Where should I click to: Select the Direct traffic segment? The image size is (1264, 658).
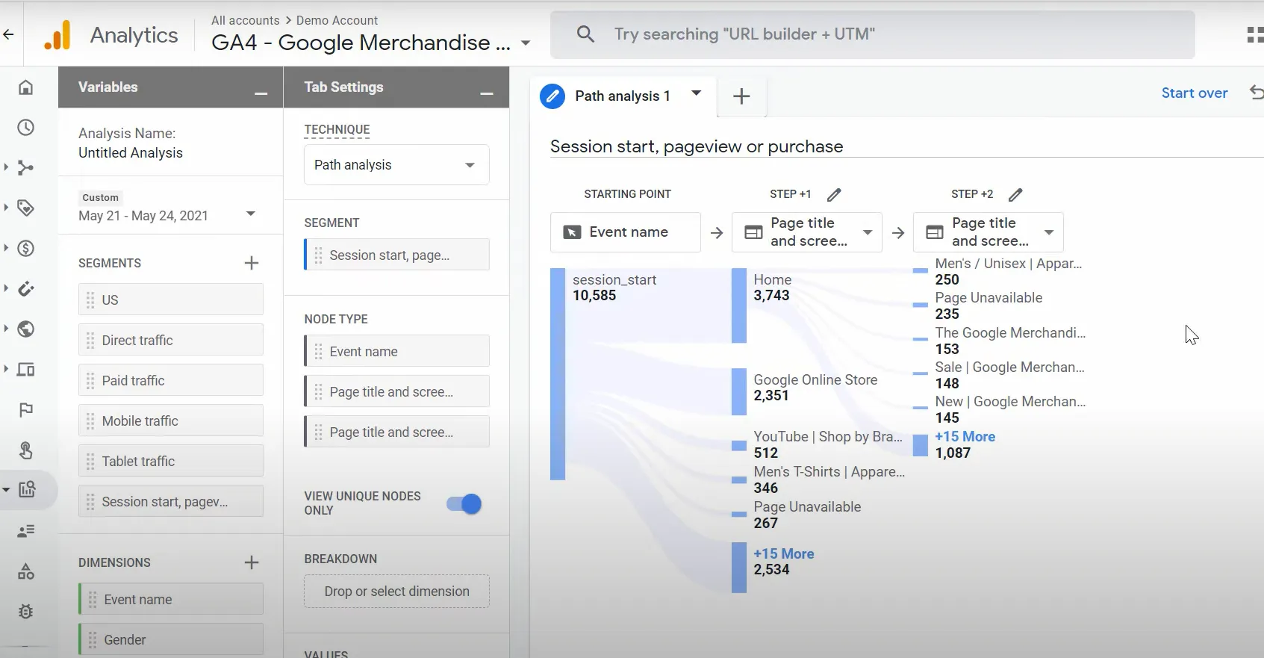point(171,340)
